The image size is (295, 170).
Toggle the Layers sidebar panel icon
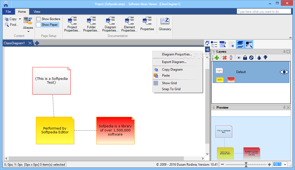point(240,44)
